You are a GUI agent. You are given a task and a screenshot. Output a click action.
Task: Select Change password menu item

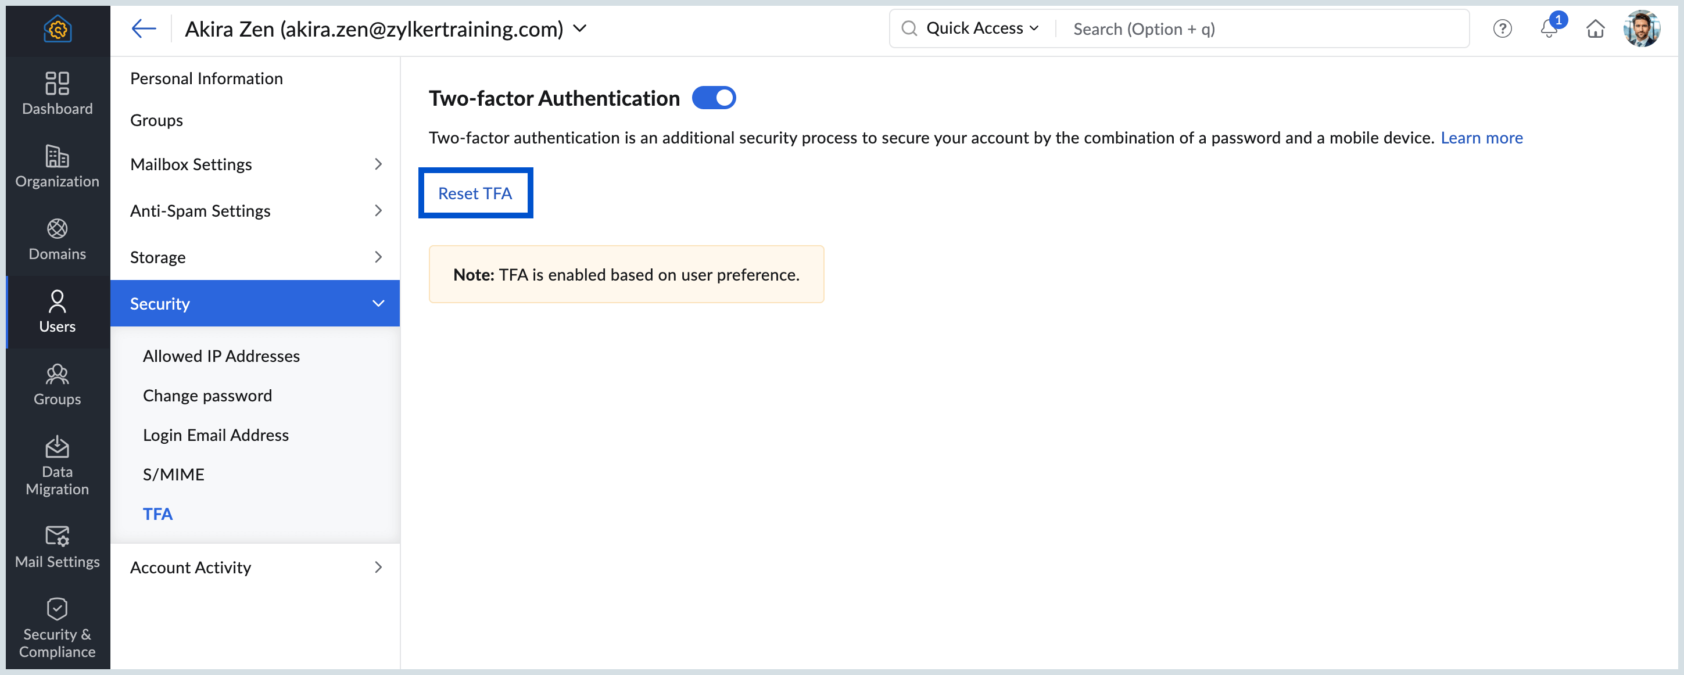click(x=207, y=396)
